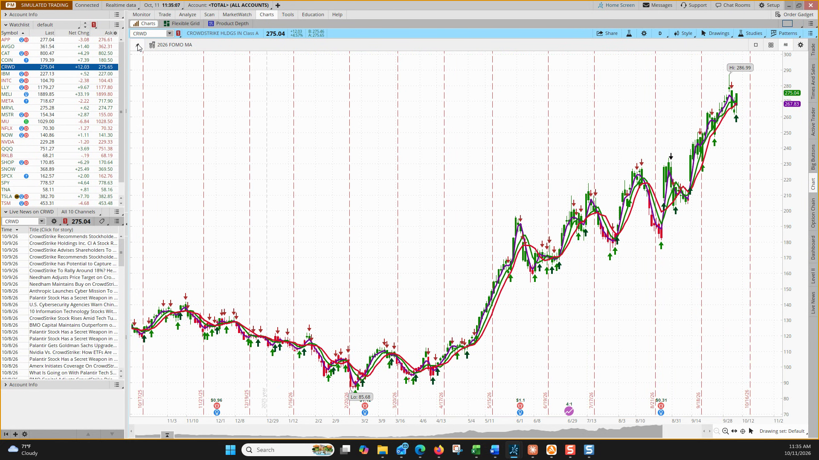Screen dimensions: 819x460
Task: Select the pointer cursor tool below the chart
Action: pos(751,431)
